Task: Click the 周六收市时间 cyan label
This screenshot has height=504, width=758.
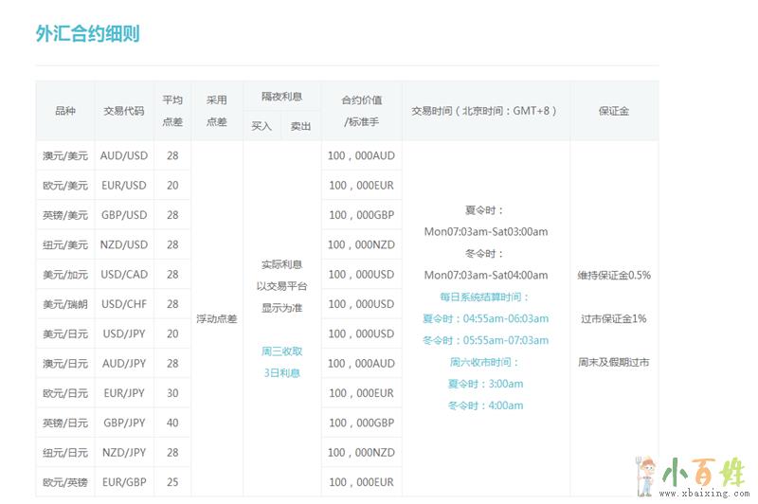Action: (x=485, y=362)
